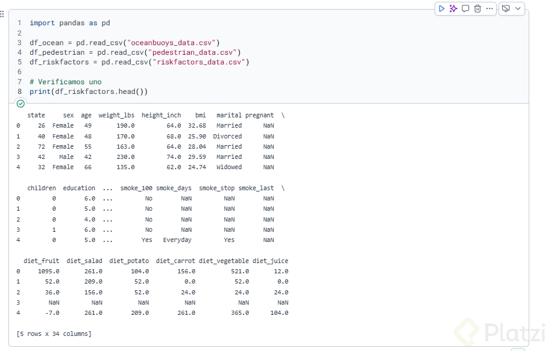Toggle the crossed-out monitor display icon
551x351 pixels.
(x=506, y=8)
